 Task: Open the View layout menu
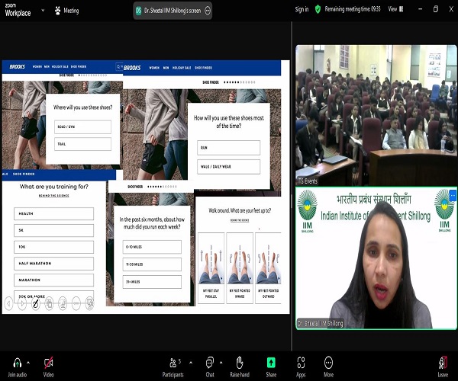395,9
